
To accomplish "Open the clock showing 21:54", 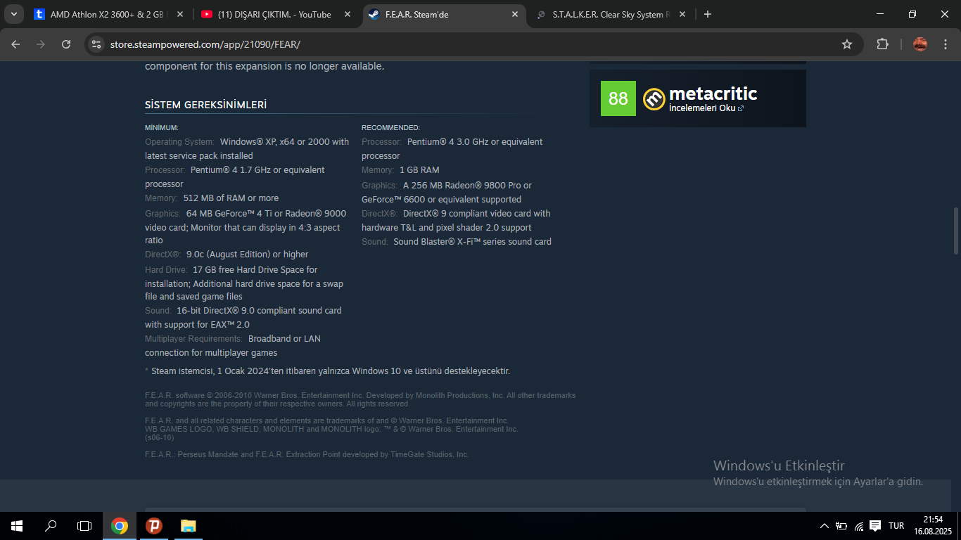I will [933, 526].
